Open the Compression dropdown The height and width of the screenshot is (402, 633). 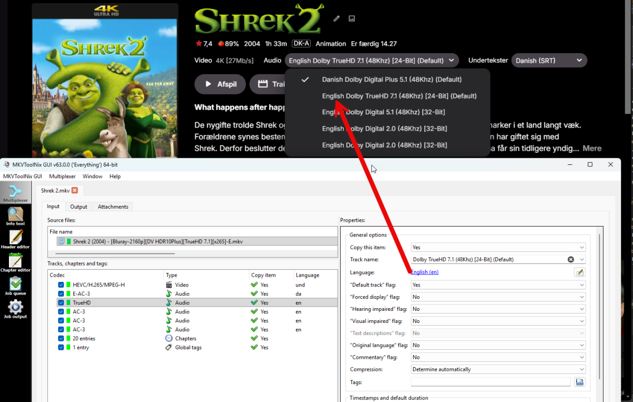[498, 370]
